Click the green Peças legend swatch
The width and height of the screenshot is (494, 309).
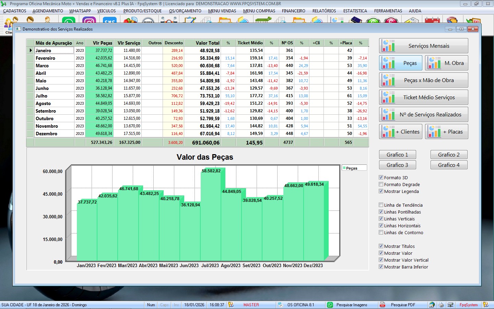(x=344, y=168)
